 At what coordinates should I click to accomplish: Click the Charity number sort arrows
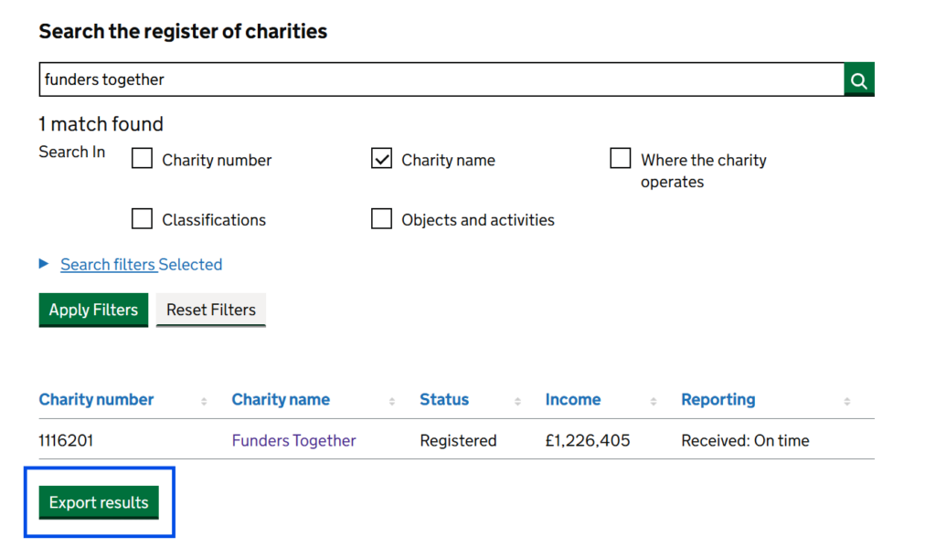click(x=204, y=401)
